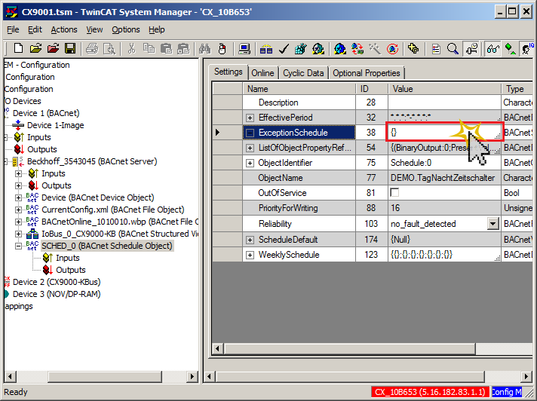Click the Name column header
537x401 pixels.
(299, 89)
